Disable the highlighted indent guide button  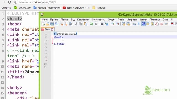(x=143, y=24)
